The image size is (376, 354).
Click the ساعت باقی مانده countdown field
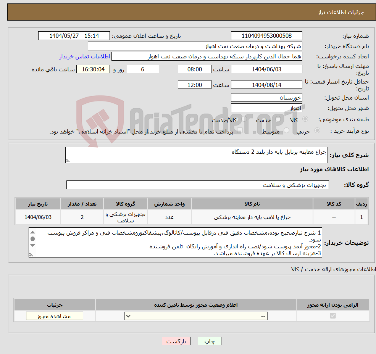[93, 69]
